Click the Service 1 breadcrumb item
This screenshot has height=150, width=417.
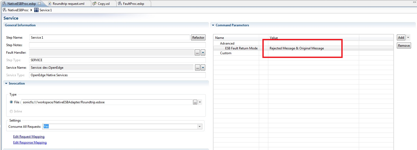pos(46,10)
